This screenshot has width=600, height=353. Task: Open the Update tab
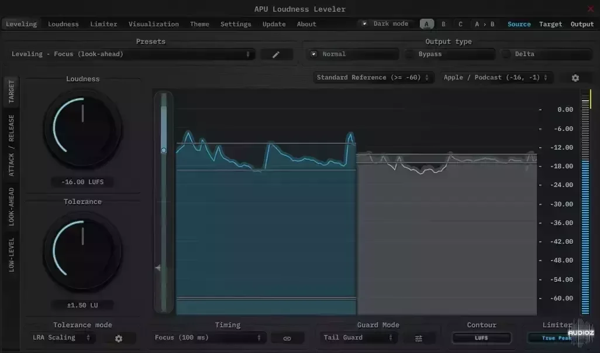(x=274, y=24)
